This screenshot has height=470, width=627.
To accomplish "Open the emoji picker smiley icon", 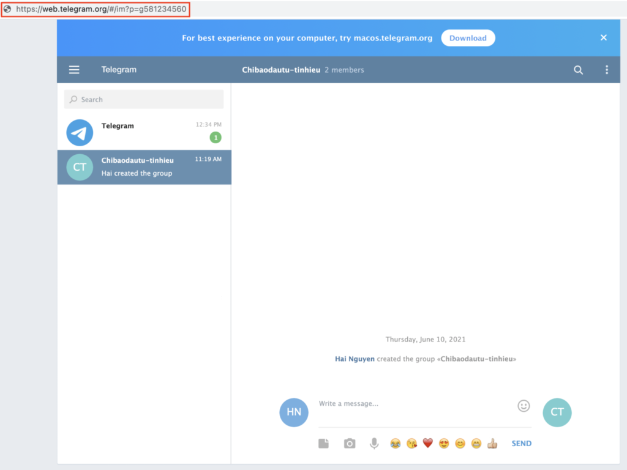I will pos(524,406).
